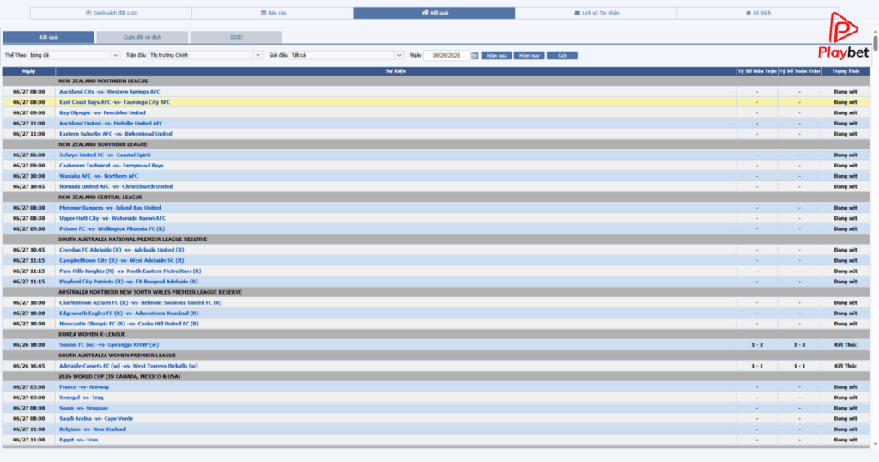Open Egypt vs Iran match
Screen dimensions: 879x462
point(78,440)
